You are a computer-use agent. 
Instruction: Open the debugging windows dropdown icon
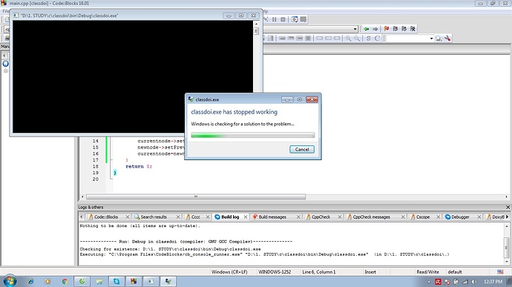(x=295, y=19)
